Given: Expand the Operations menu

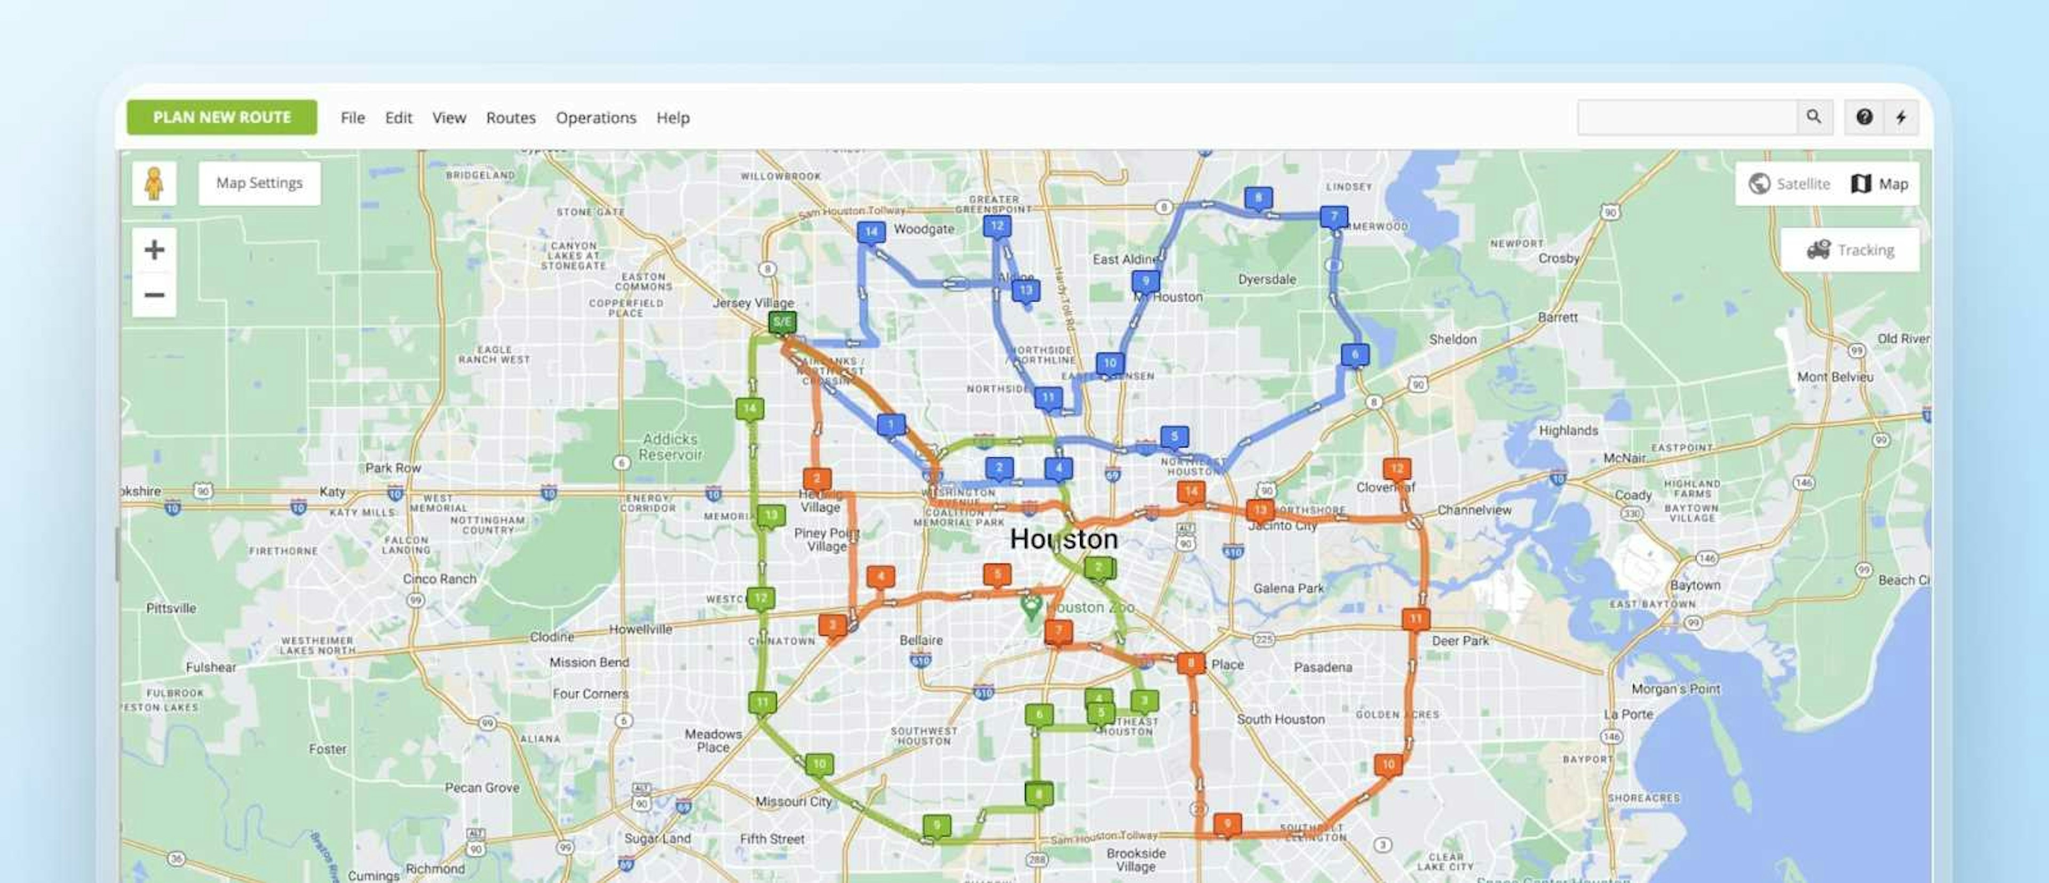Looking at the screenshot, I should pos(596,117).
